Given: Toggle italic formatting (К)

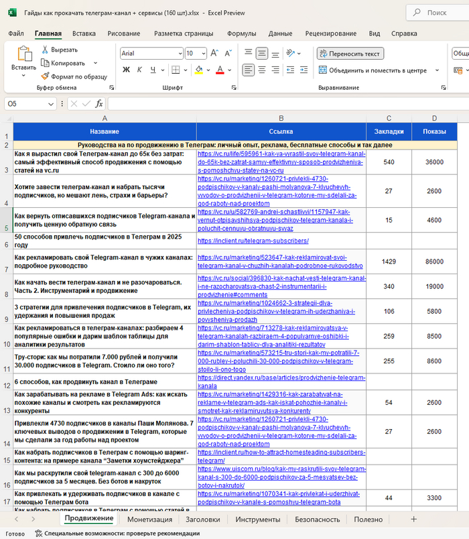Looking at the screenshot, I should pyautogui.click(x=139, y=70).
